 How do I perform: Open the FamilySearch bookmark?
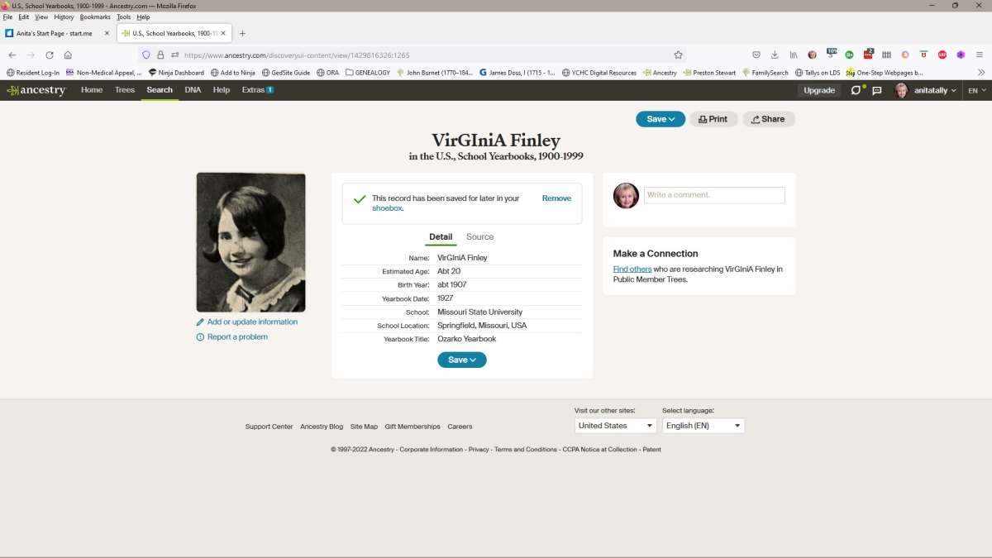point(765,73)
